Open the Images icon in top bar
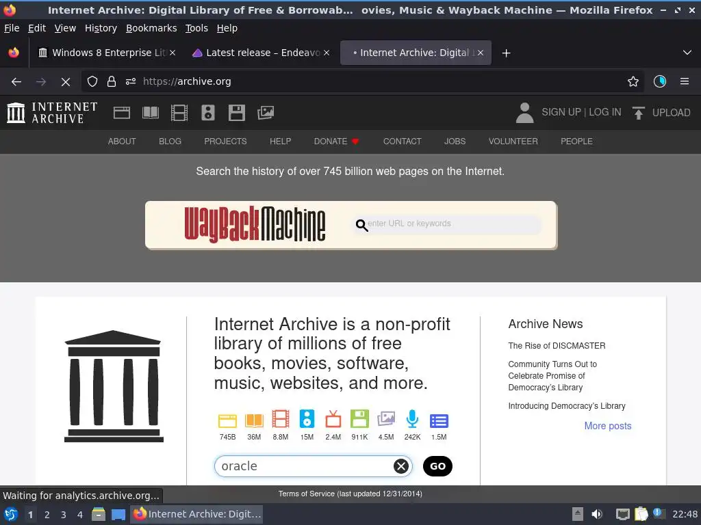Viewport: 701px width, 525px height. pos(266,113)
